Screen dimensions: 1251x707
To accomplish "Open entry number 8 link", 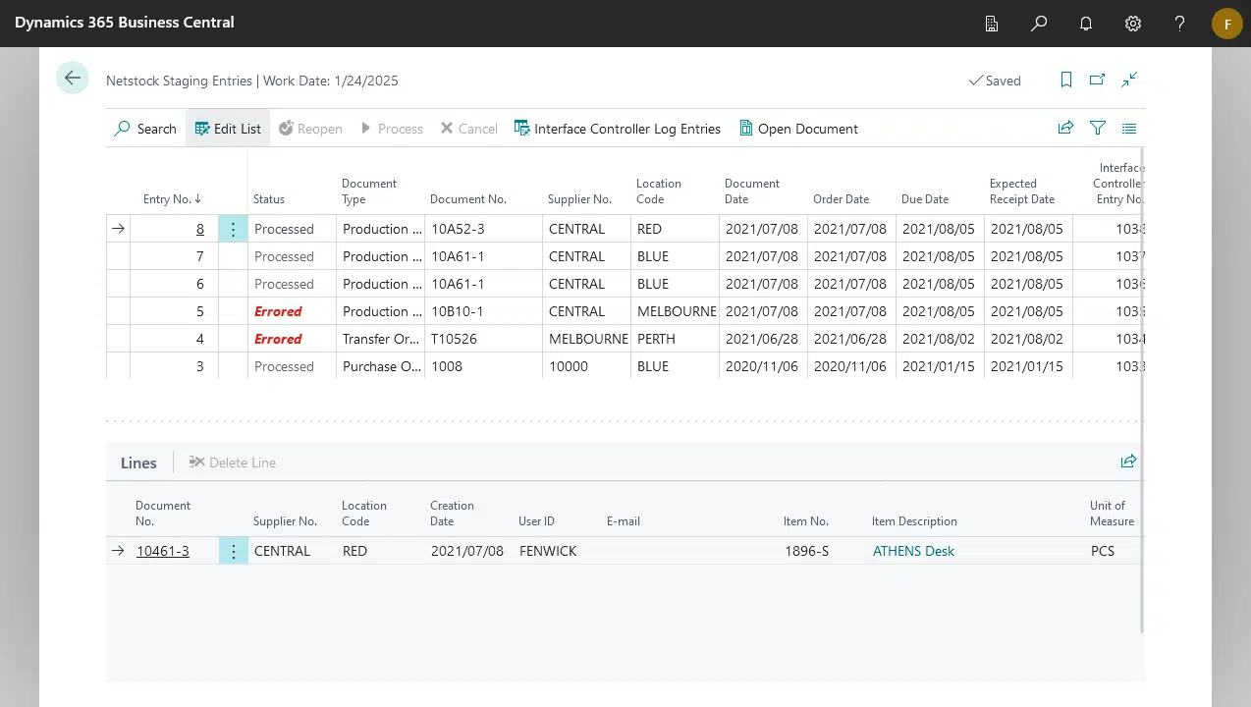I will tap(200, 229).
